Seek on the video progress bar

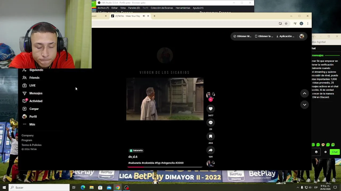tap(165, 167)
